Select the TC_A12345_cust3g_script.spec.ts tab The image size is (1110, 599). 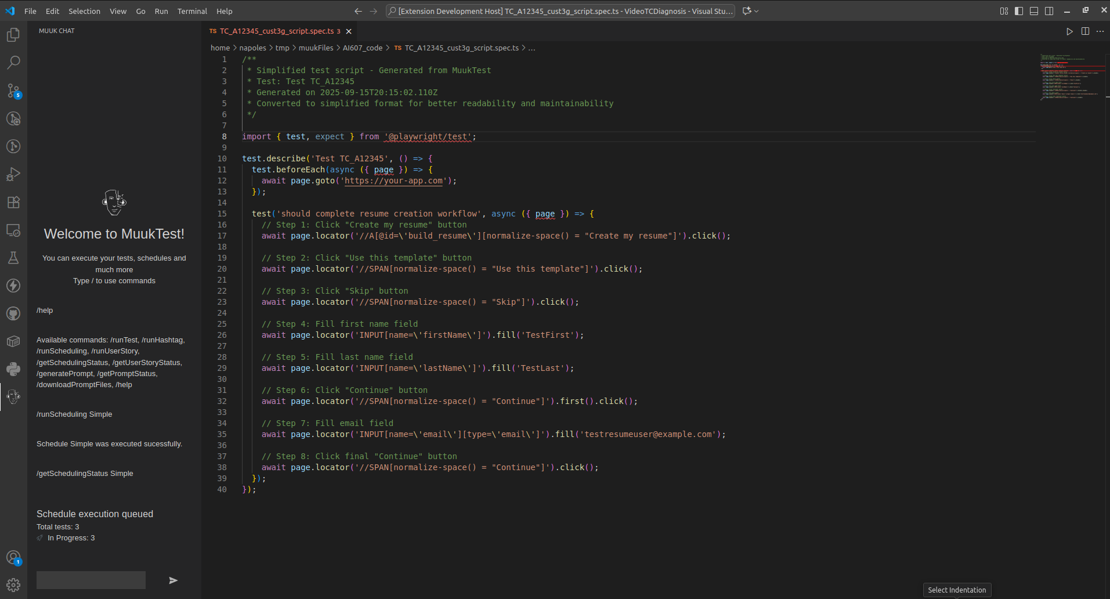(276, 31)
